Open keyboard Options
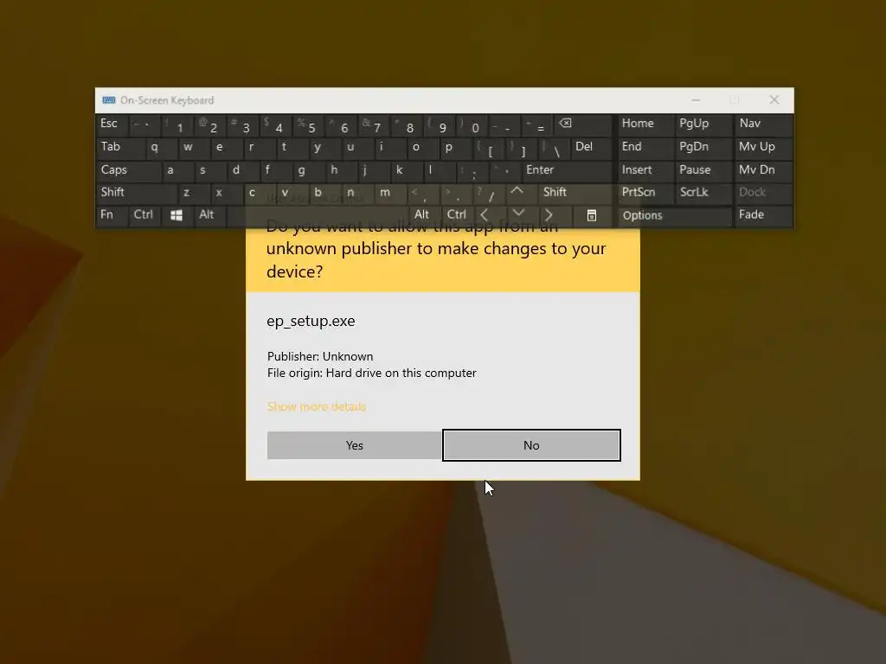886x664 pixels. pos(674,215)
